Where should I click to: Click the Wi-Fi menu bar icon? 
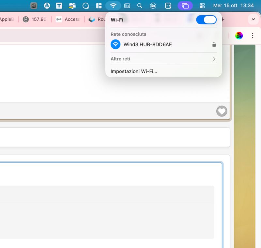coord(113,6)
